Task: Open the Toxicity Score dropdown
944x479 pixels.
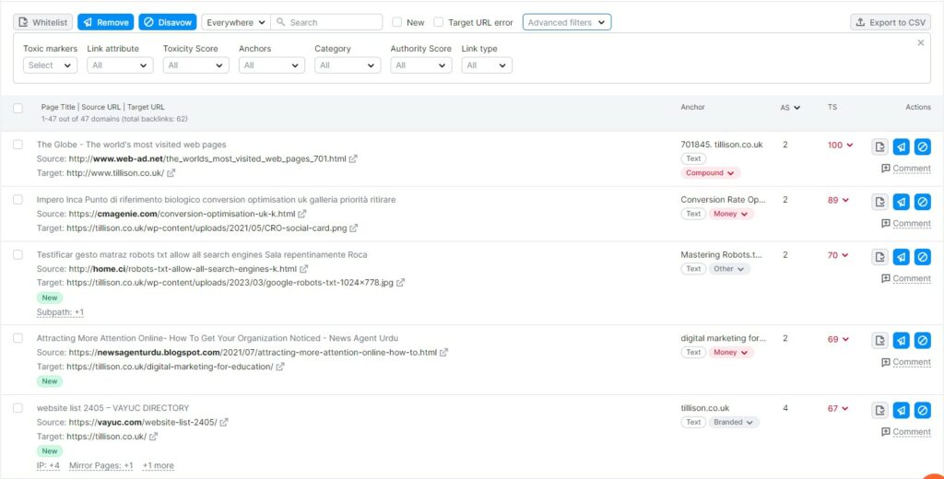Action: tap(195, 65)
